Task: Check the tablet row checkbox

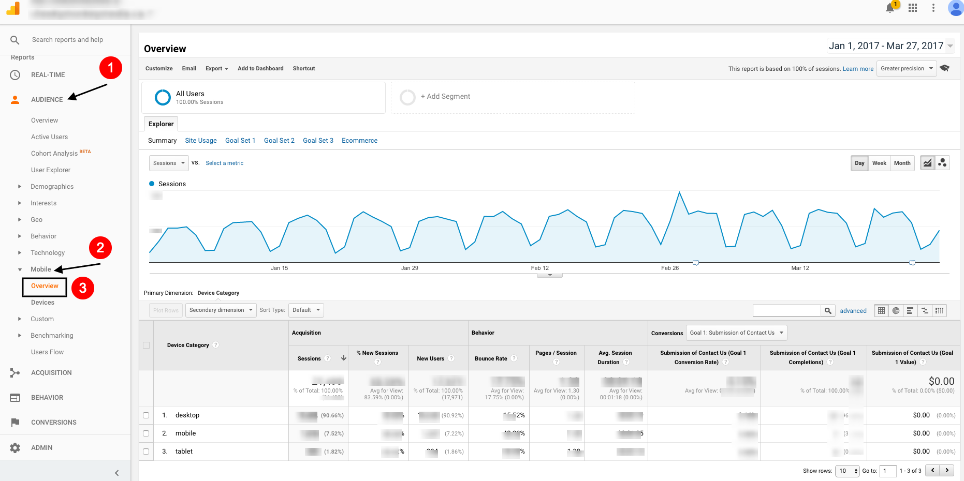Action: 146,452
